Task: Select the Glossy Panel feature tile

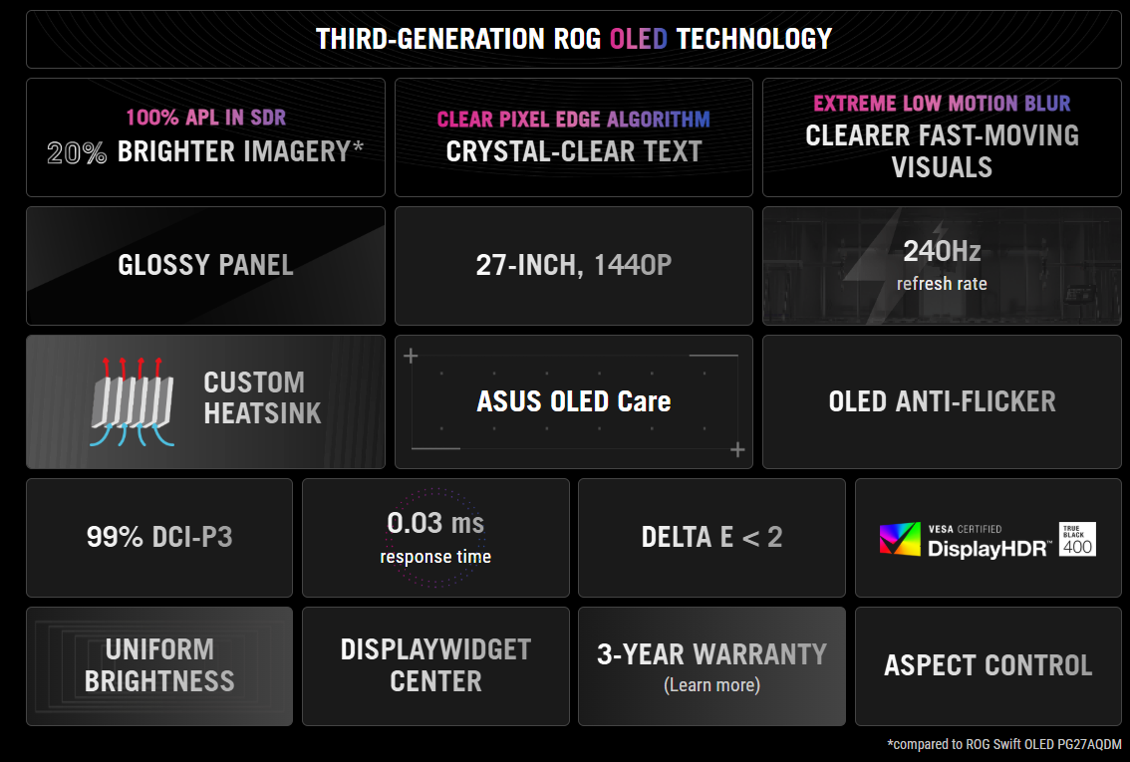Action: click(x=205, y=265)
